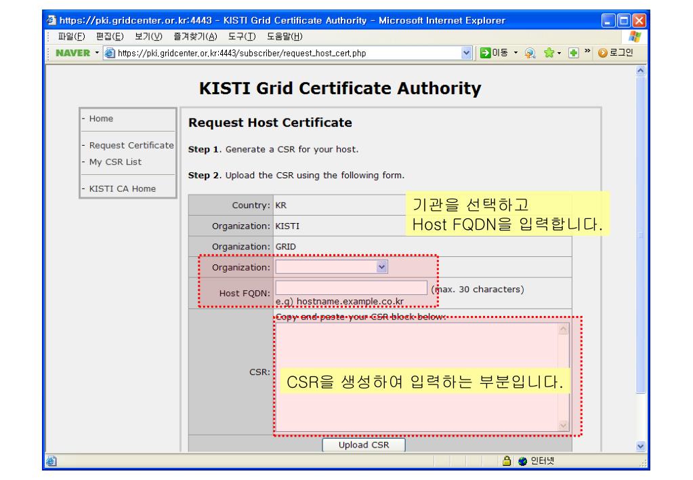Open the address bar URL dropdown
The image size is (693, 480).
(x=466, y=53)
